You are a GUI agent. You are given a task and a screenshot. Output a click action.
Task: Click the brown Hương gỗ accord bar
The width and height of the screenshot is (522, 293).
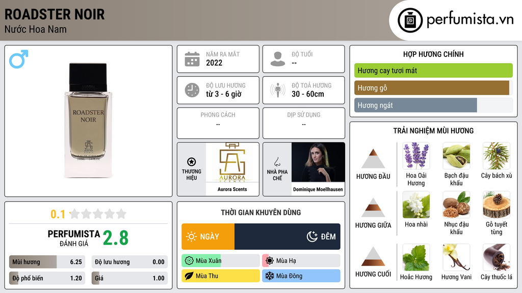433,87
